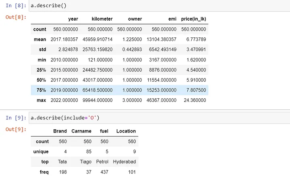The width and height of the screenshot is (290, 180).
Task: Select std price value 3.470991
Action: coord(196,50)
